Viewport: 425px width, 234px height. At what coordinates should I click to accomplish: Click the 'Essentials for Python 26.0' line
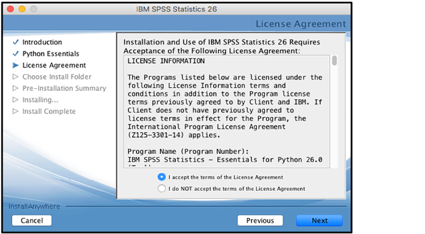pos(225,160)
